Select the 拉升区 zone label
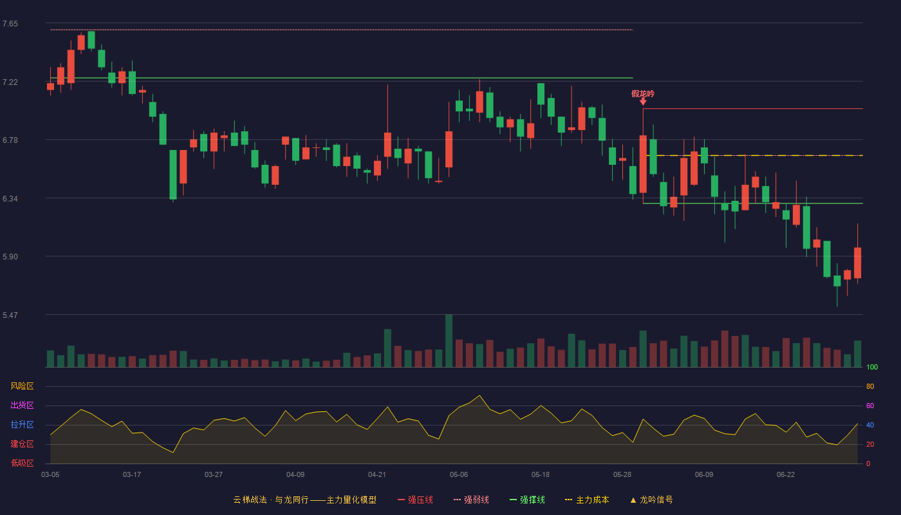Image resolution: width=901 pixels, height=515 pixels. click(22, 425)
